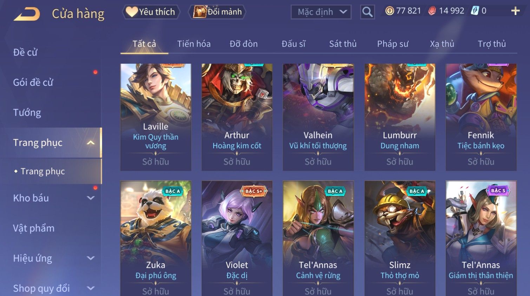
Task: Open the search magnifier icon
Action: tap(367, 12)
